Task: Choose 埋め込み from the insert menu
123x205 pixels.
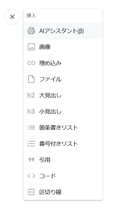Action: pyautogui.click(x=63, y=63)
